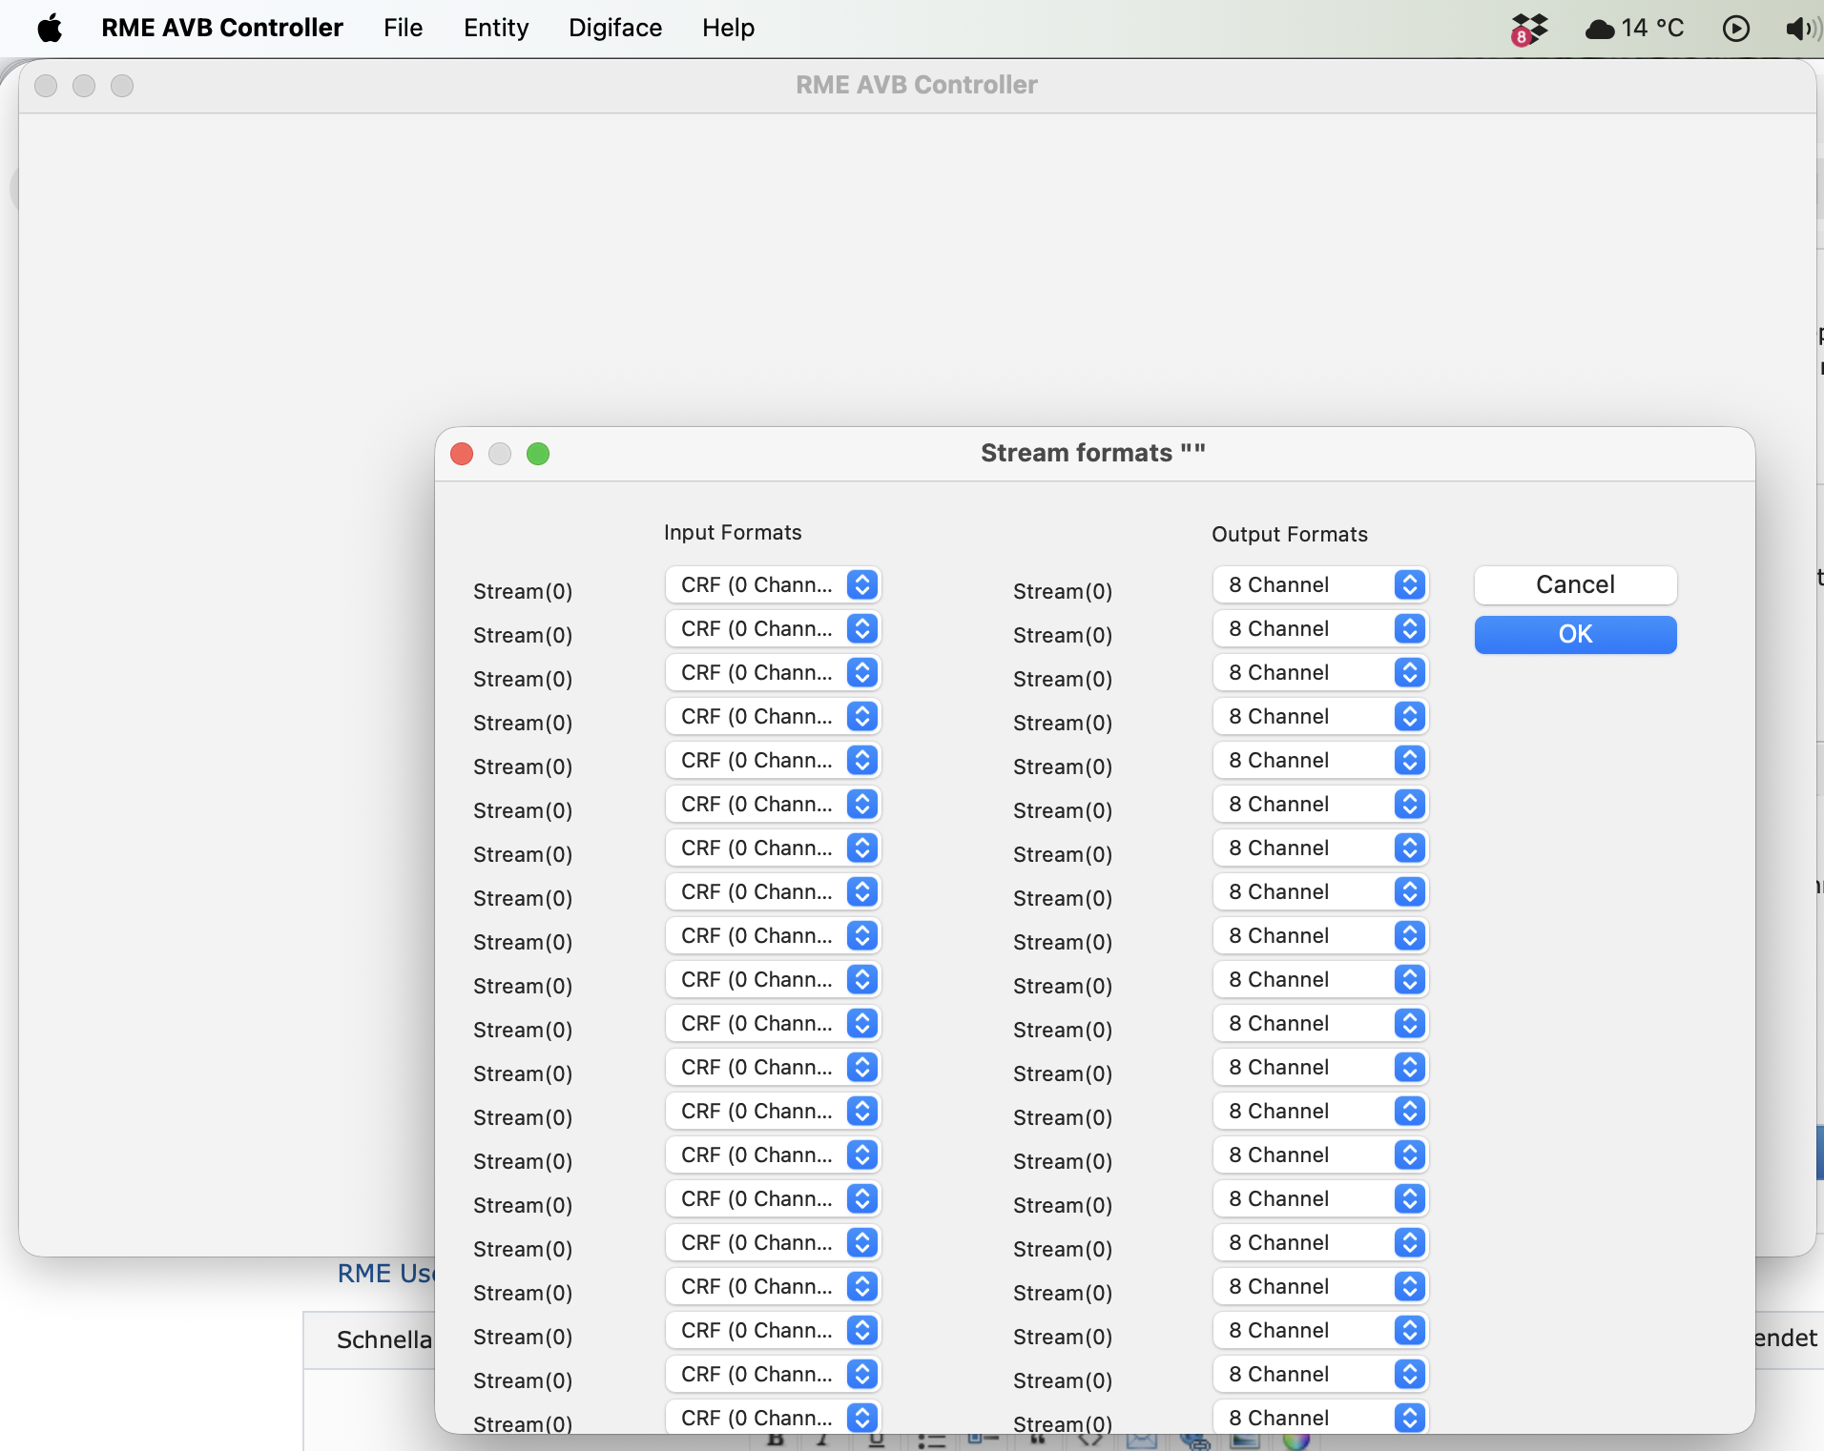
Task: Click the RME AVB Controller window title bar
Action: pyautogui.click(x=917, y=86)
